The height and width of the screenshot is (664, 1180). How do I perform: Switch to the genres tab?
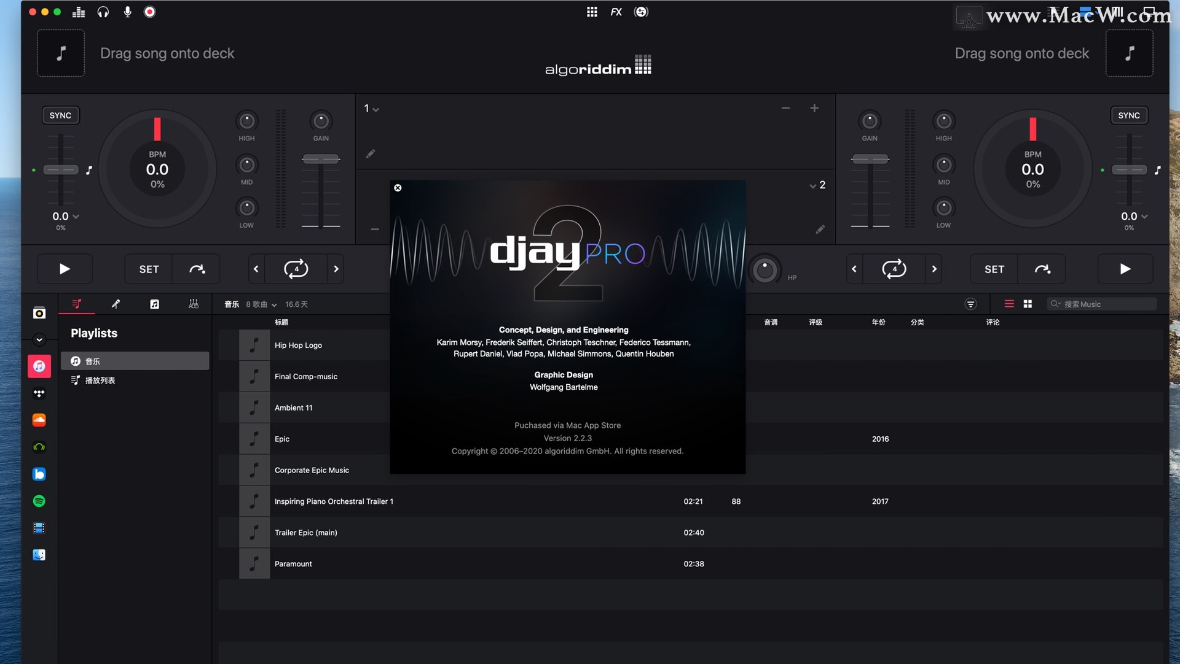tap(193, 304)
